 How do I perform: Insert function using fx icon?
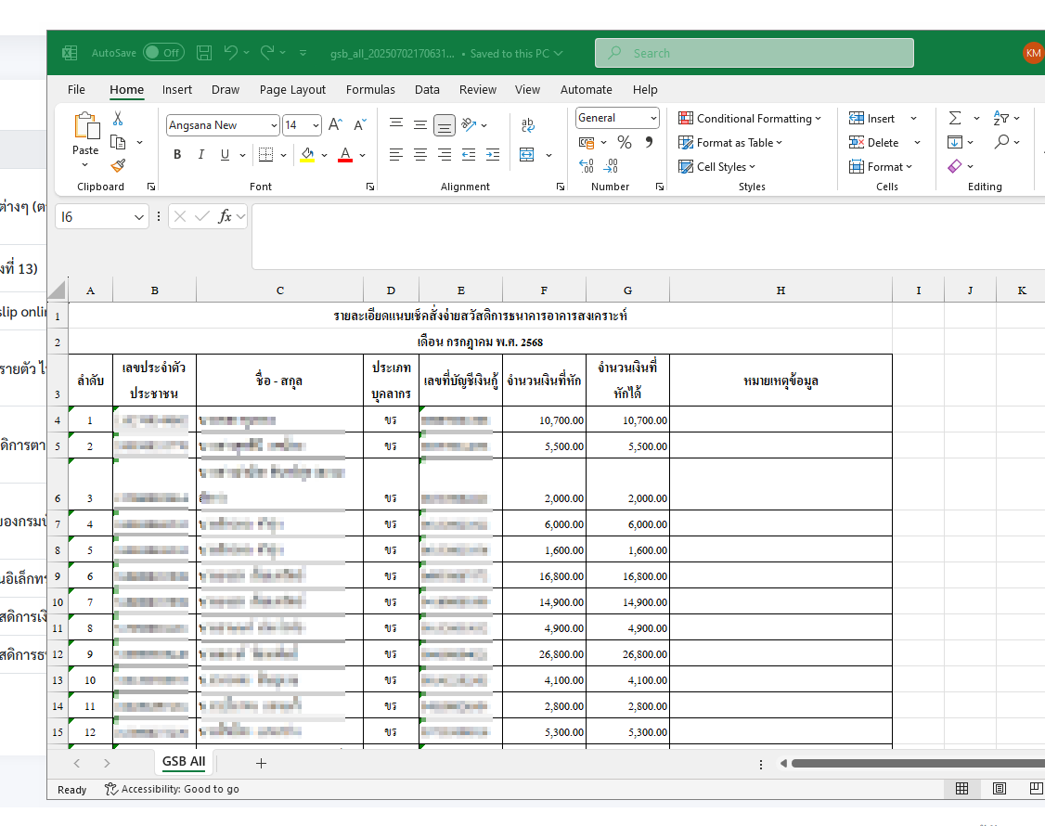[226, 216]
